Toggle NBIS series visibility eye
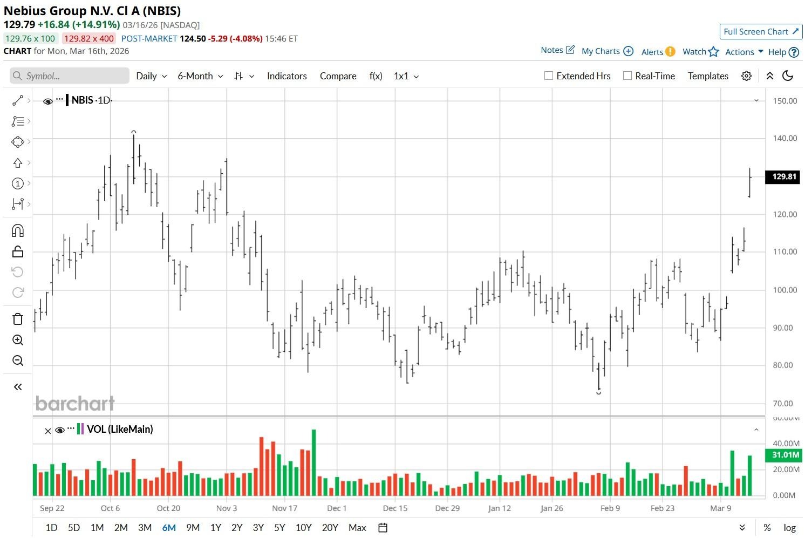Viewport: 805px width, 538px height. [47, 101]
